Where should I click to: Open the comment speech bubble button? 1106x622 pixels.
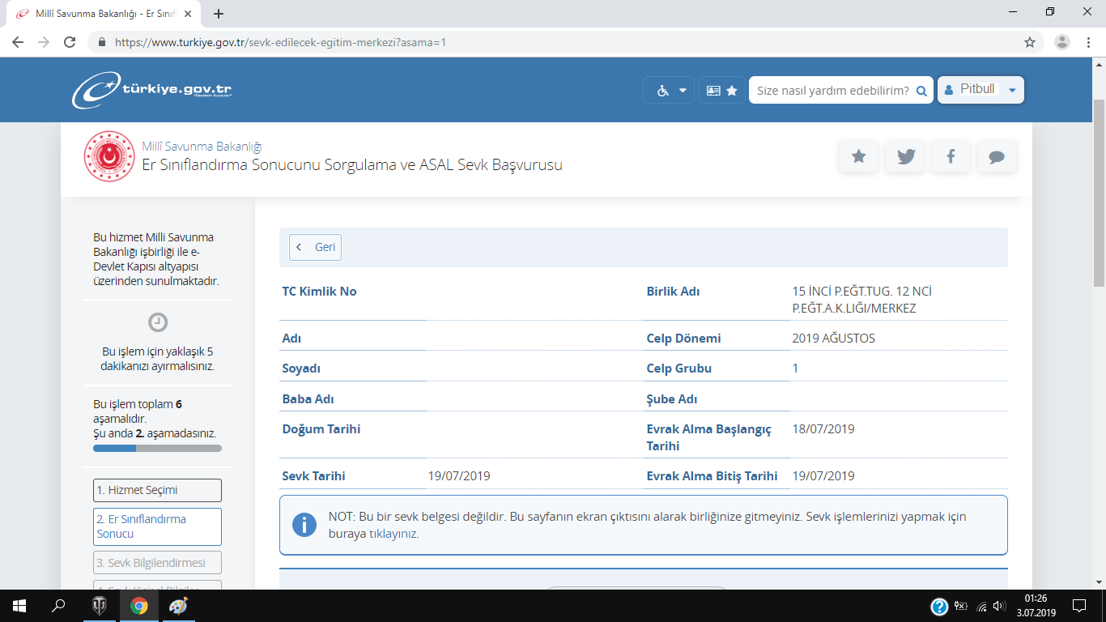click(x=998, y=156)
